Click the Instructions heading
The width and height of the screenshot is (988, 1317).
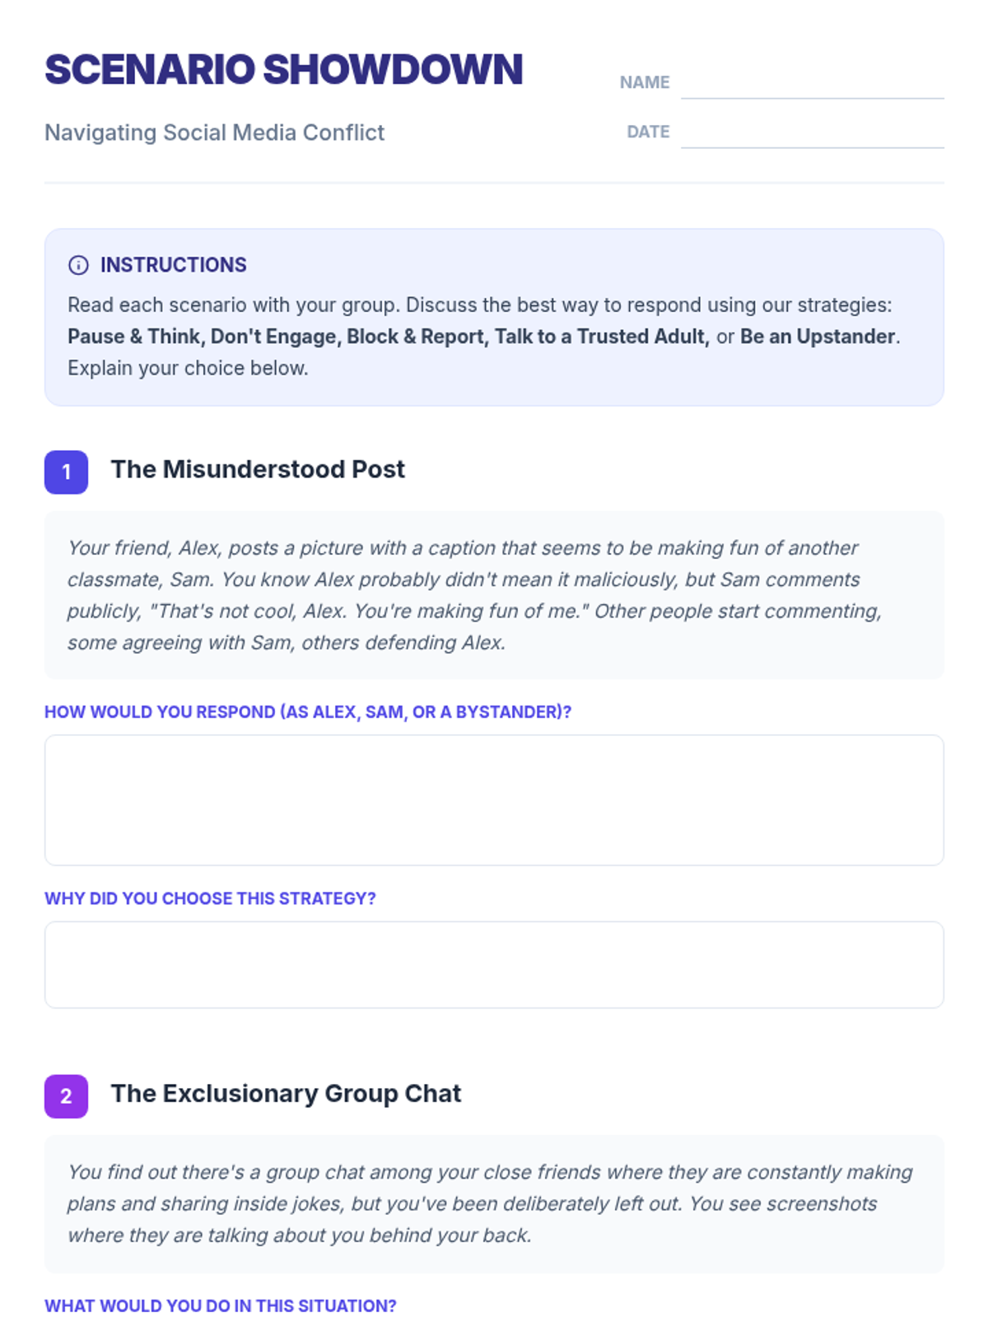coord(173,265)
